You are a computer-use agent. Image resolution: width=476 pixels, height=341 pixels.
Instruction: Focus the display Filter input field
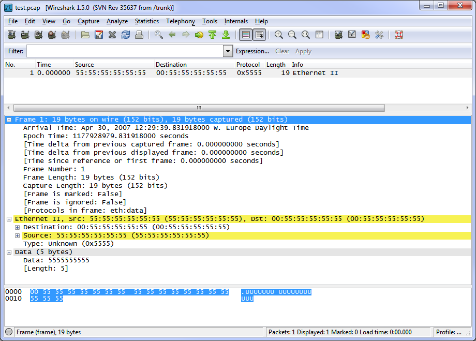[x=125, y=51]
